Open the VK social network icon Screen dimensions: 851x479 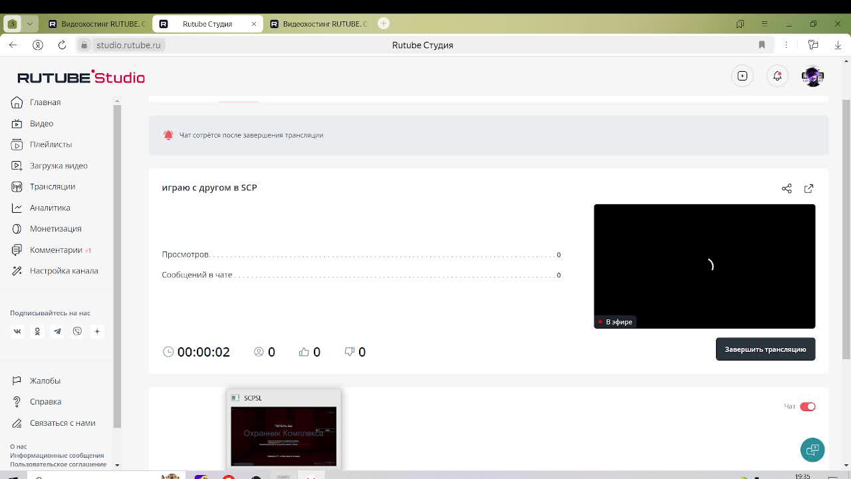coord(17,331)
